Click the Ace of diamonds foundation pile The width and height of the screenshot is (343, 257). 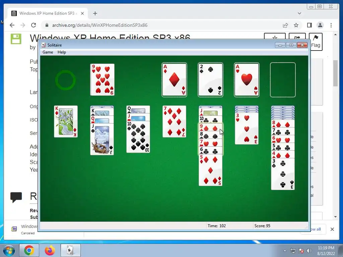[174, 80]
